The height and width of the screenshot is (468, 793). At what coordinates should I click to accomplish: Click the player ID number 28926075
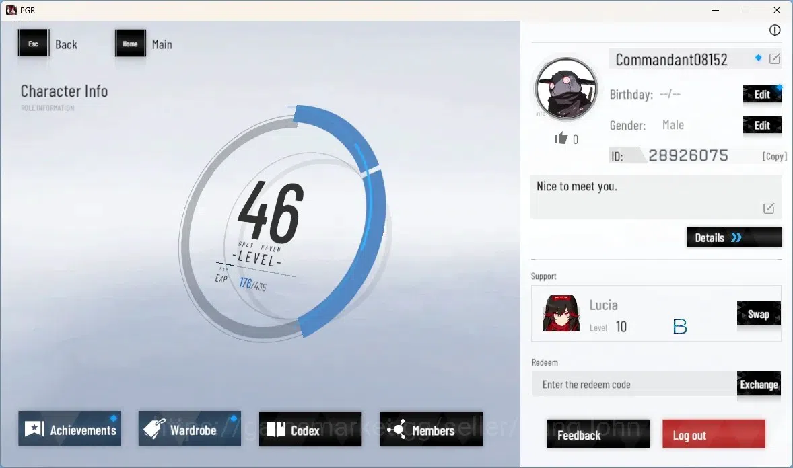pos(688,155)
